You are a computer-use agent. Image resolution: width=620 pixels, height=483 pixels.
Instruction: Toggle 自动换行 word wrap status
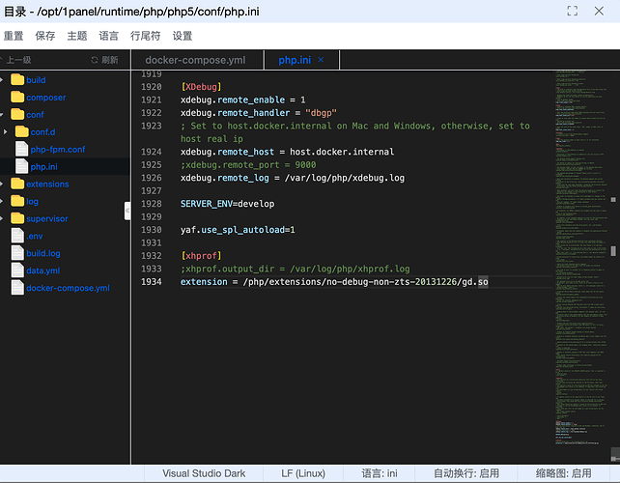click(x=466, y=473)
